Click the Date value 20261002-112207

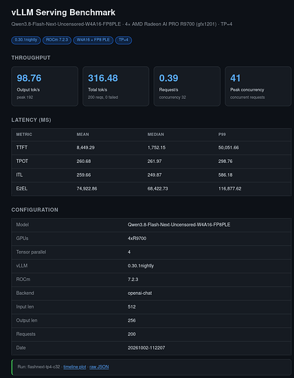tap(146, 348)
